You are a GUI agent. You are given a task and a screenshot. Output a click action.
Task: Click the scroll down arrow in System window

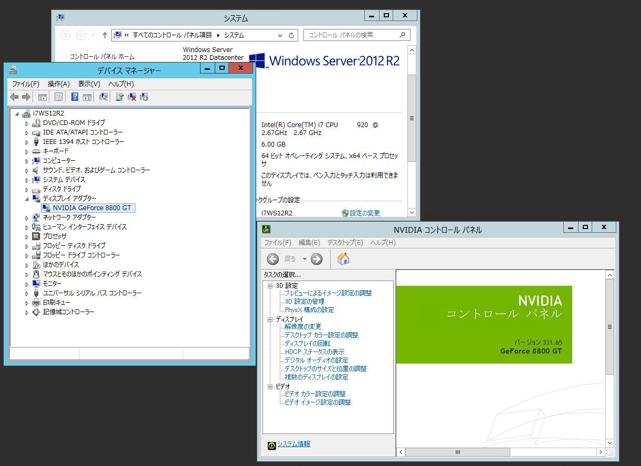[412, 213]
